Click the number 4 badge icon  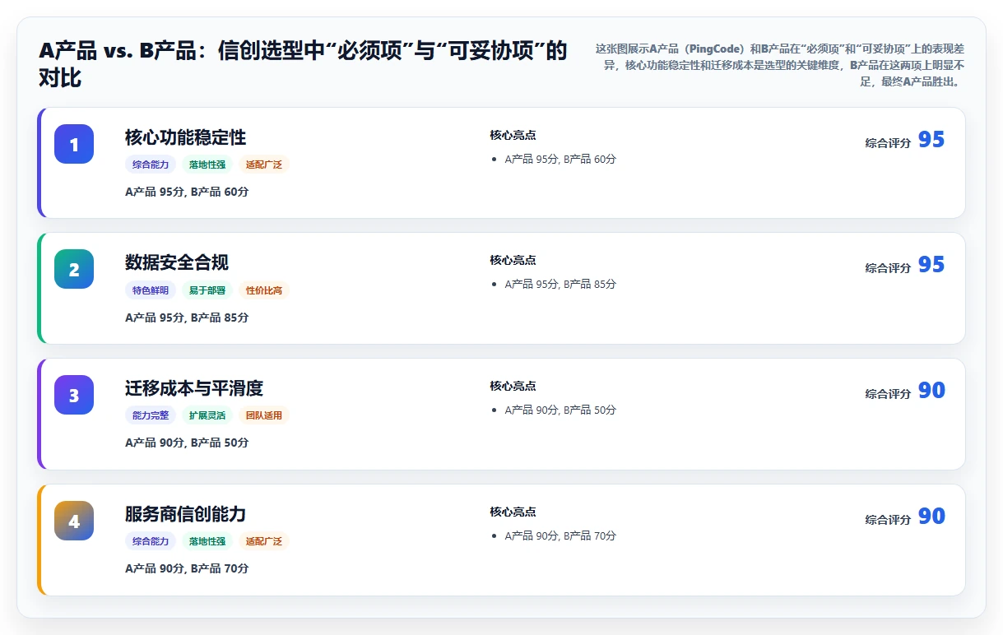point(74,521)
